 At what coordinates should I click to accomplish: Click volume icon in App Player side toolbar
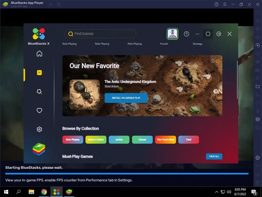[258, 21]
